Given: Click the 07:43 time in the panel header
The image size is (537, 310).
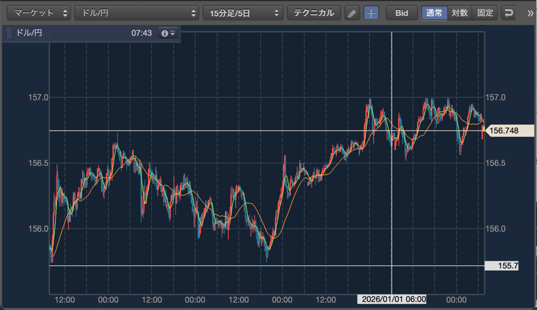Looking at the screenshot, I should coord(141,33).
